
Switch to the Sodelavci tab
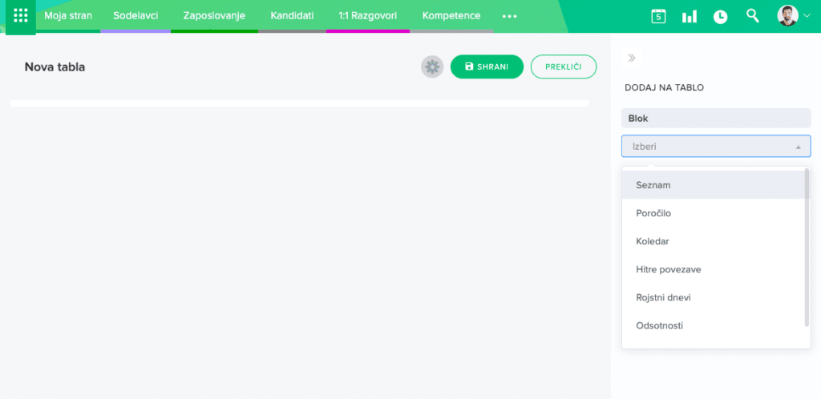[135, 16]
